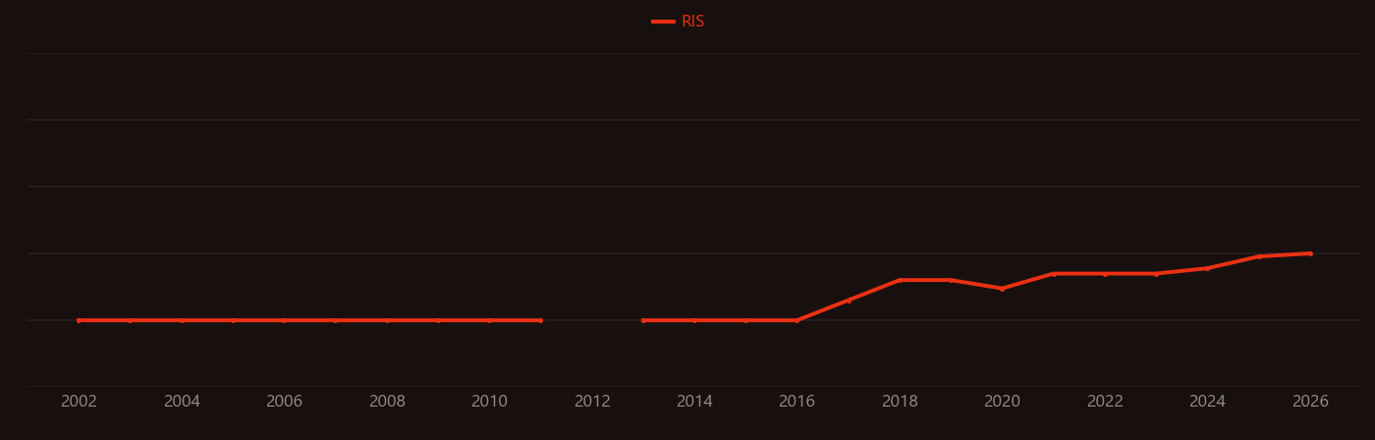Select the 2013 data point after the gap

click(643, 320)
